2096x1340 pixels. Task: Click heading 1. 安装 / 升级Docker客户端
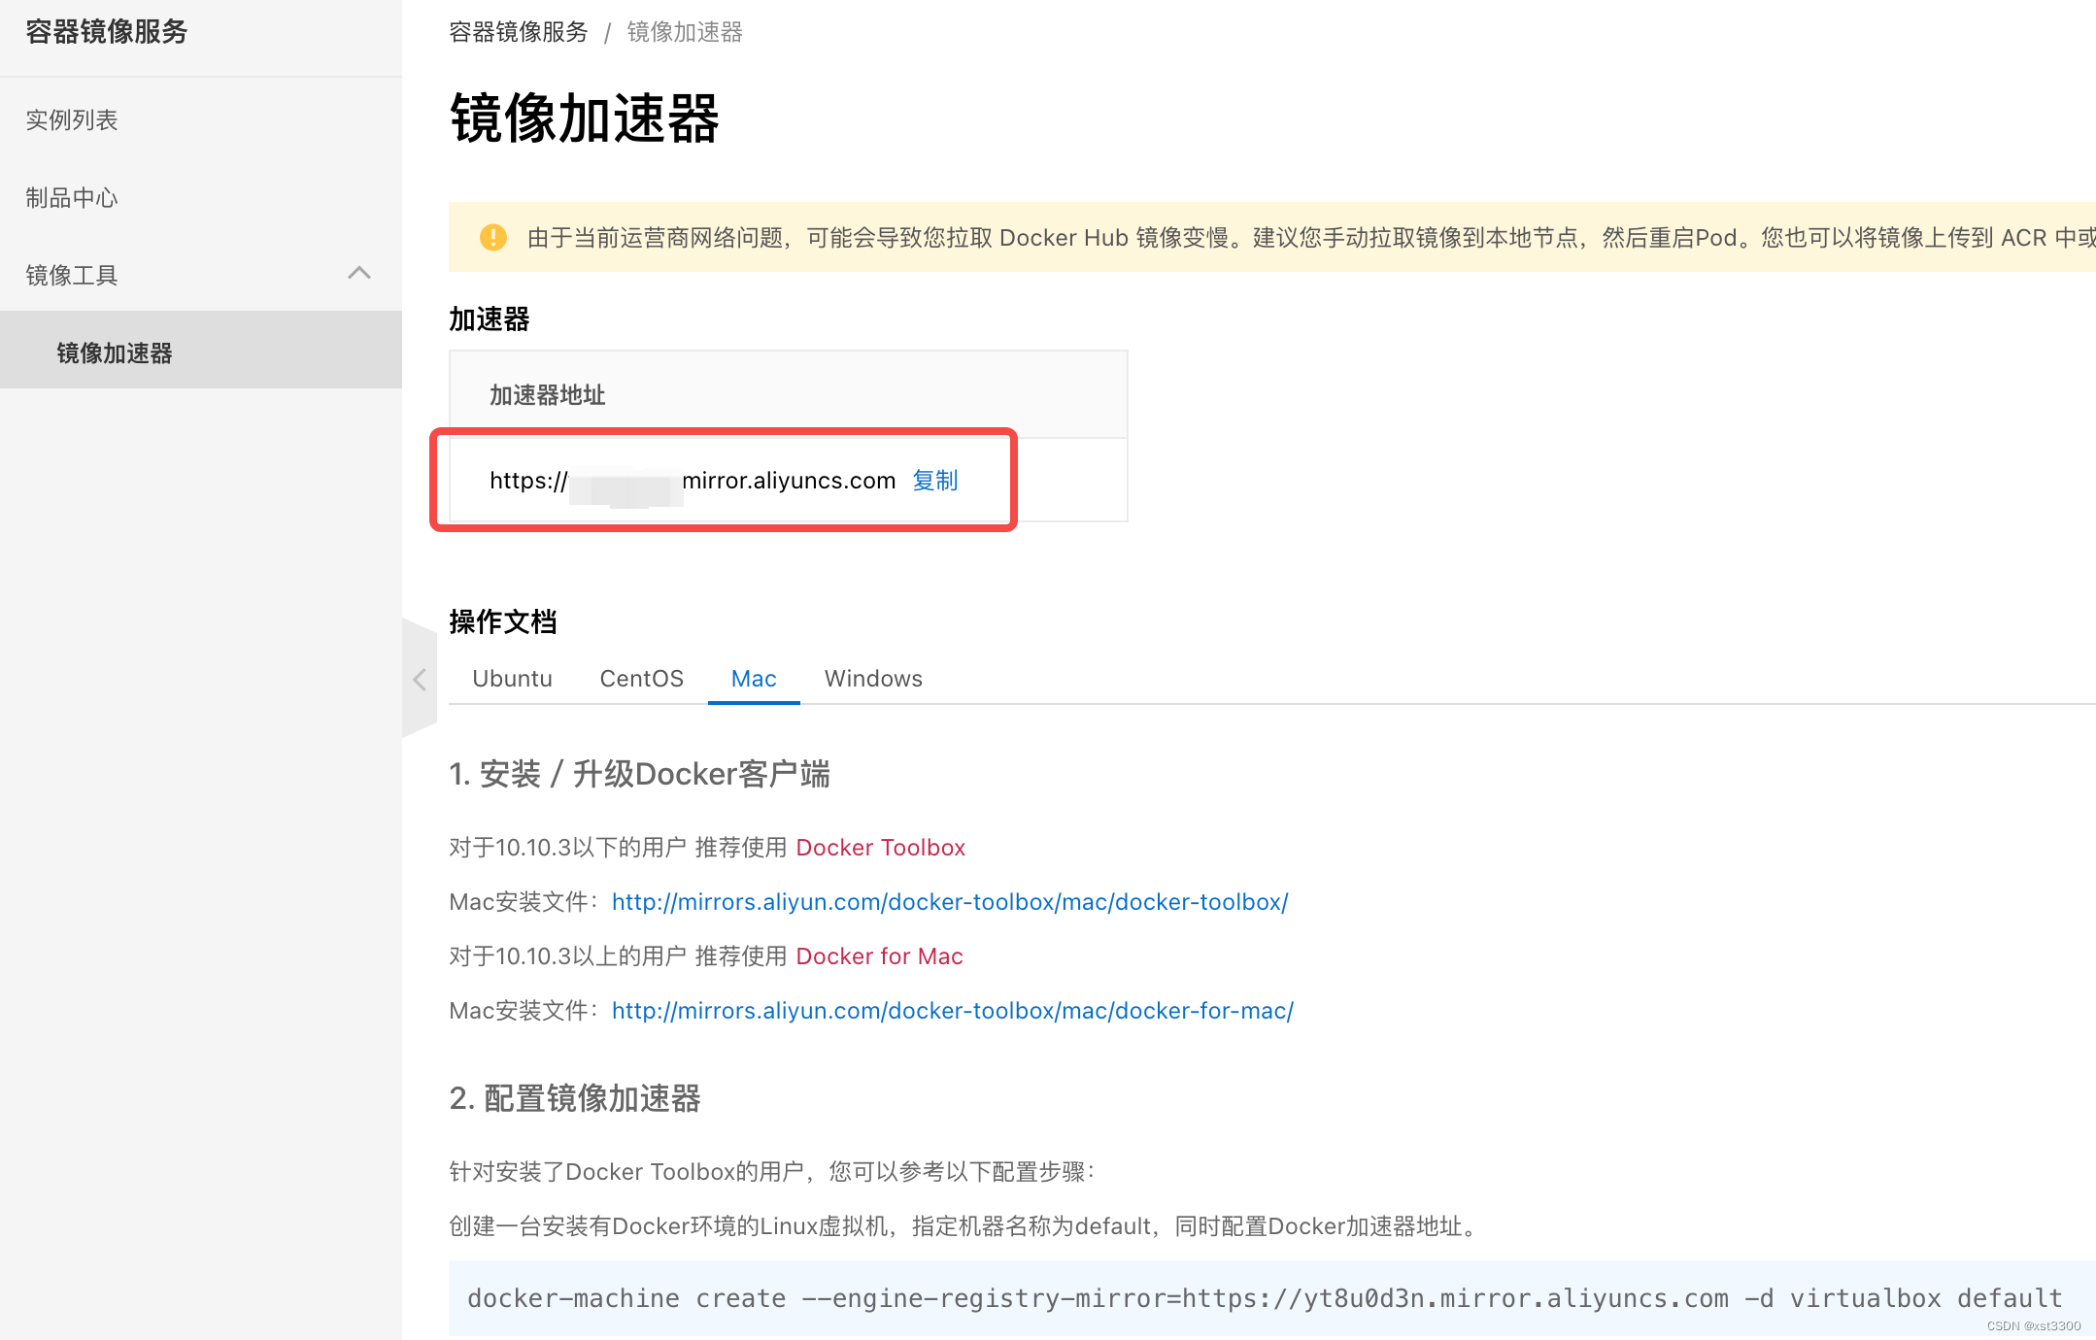(x=639, y=774)
